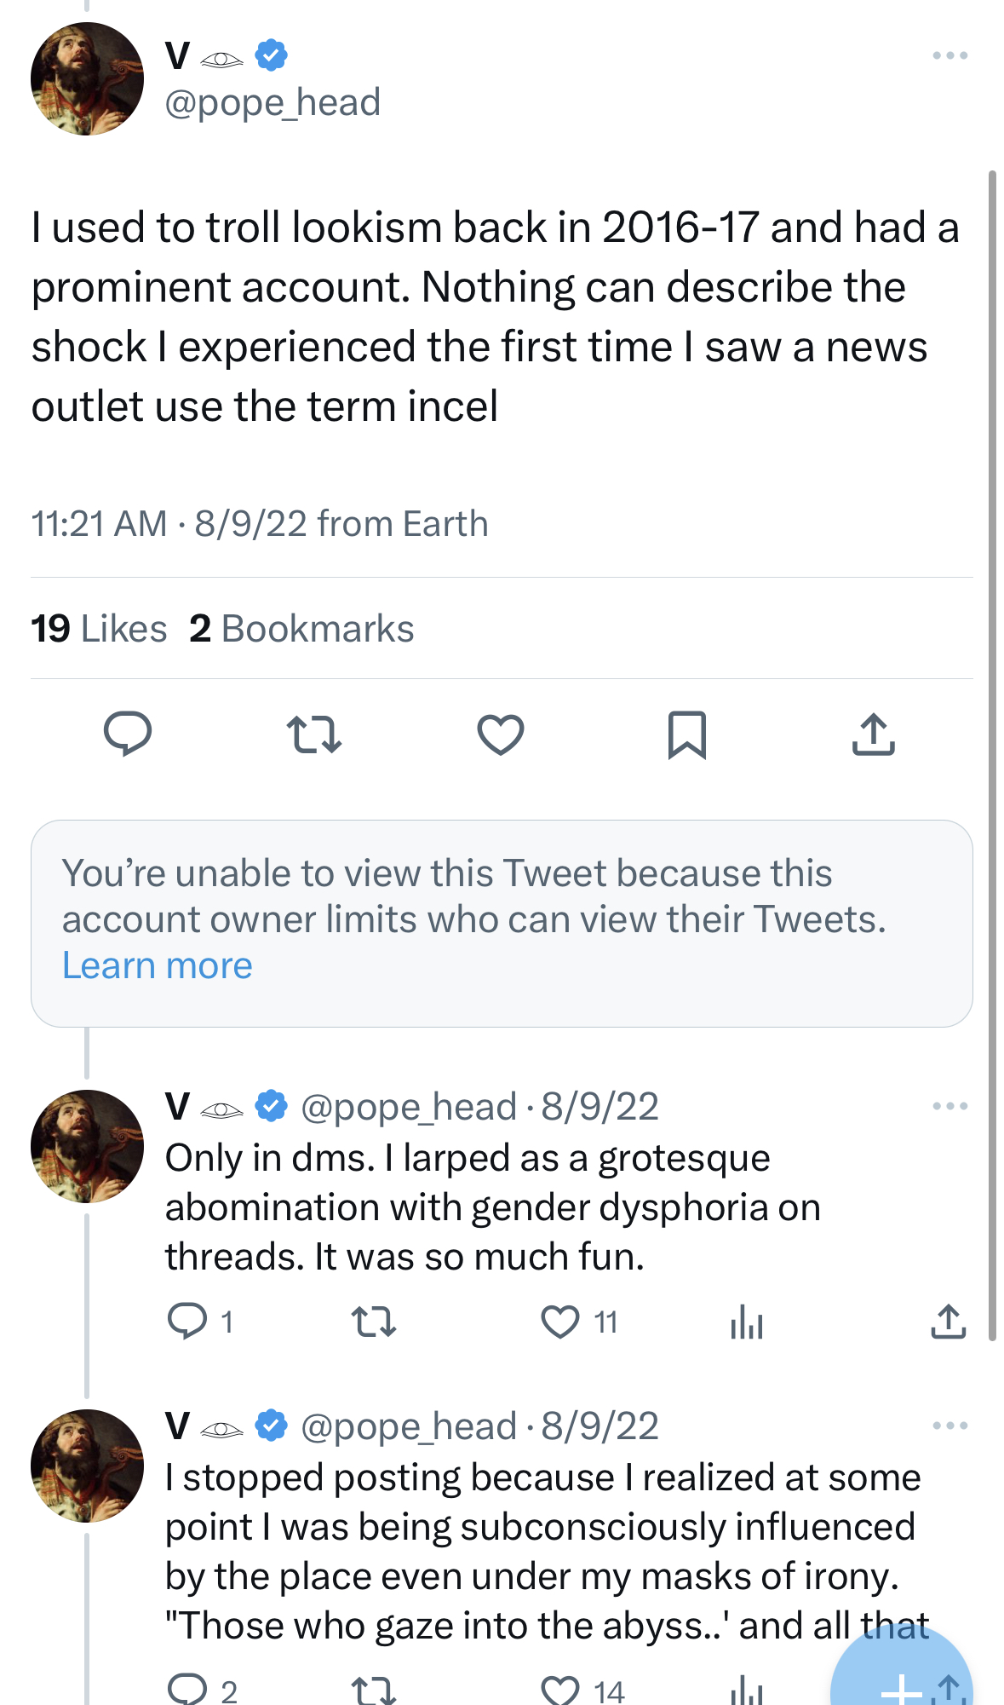Image resolution: width=1004 pixels, height=1705 pixels.
Task: Open more menu on 'I stopped posting' reply
Action: [949, 1426]
